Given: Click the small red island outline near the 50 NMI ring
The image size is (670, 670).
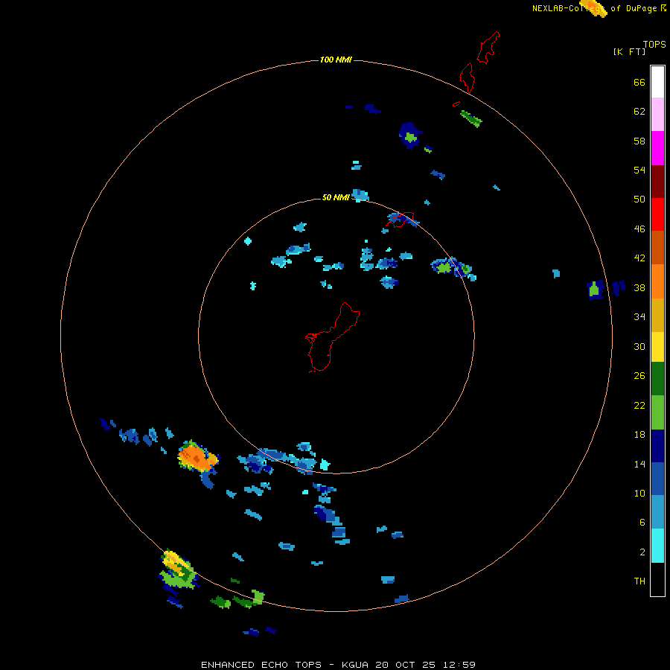Looking at the screenshot, I should click(401, 219).
